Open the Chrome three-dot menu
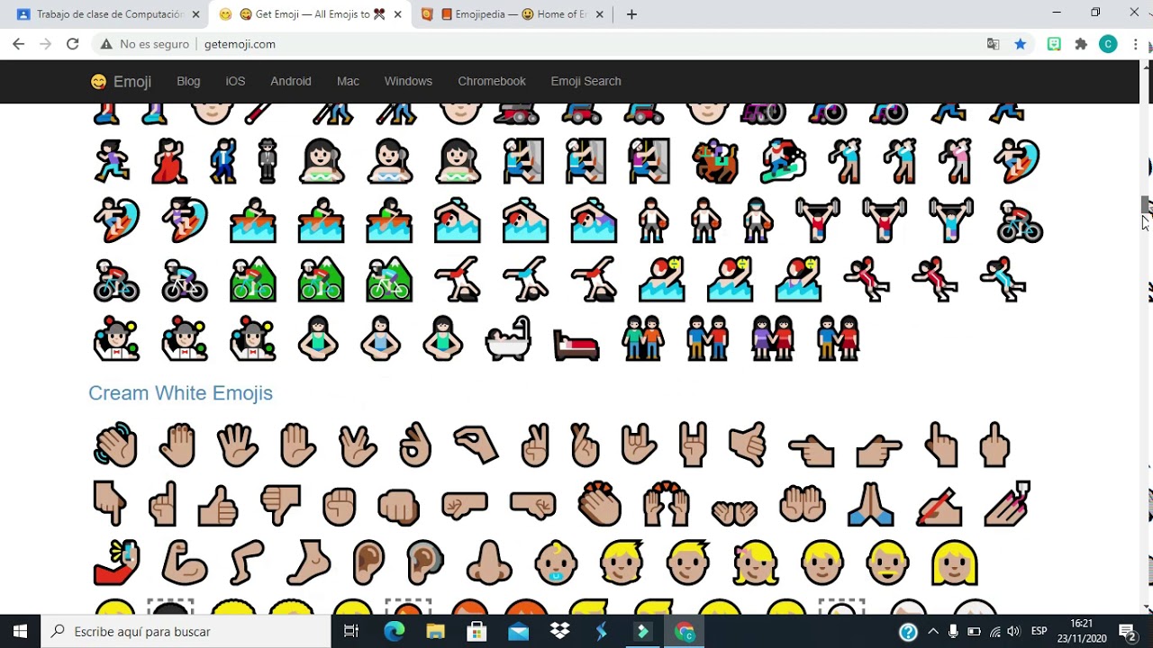 pos(1136,44)
